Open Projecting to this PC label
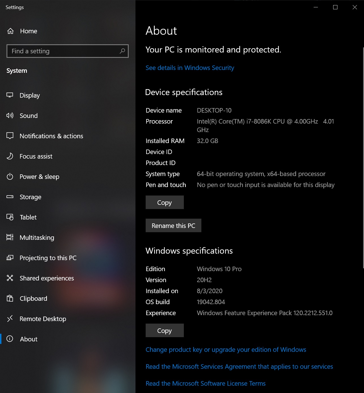 click(48, 258)
